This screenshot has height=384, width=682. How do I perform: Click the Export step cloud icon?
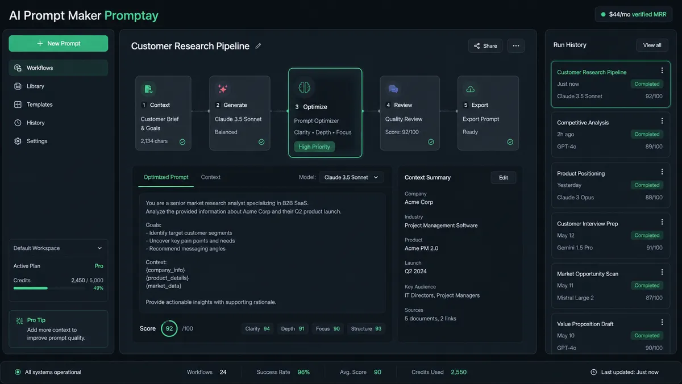(471, 89)
